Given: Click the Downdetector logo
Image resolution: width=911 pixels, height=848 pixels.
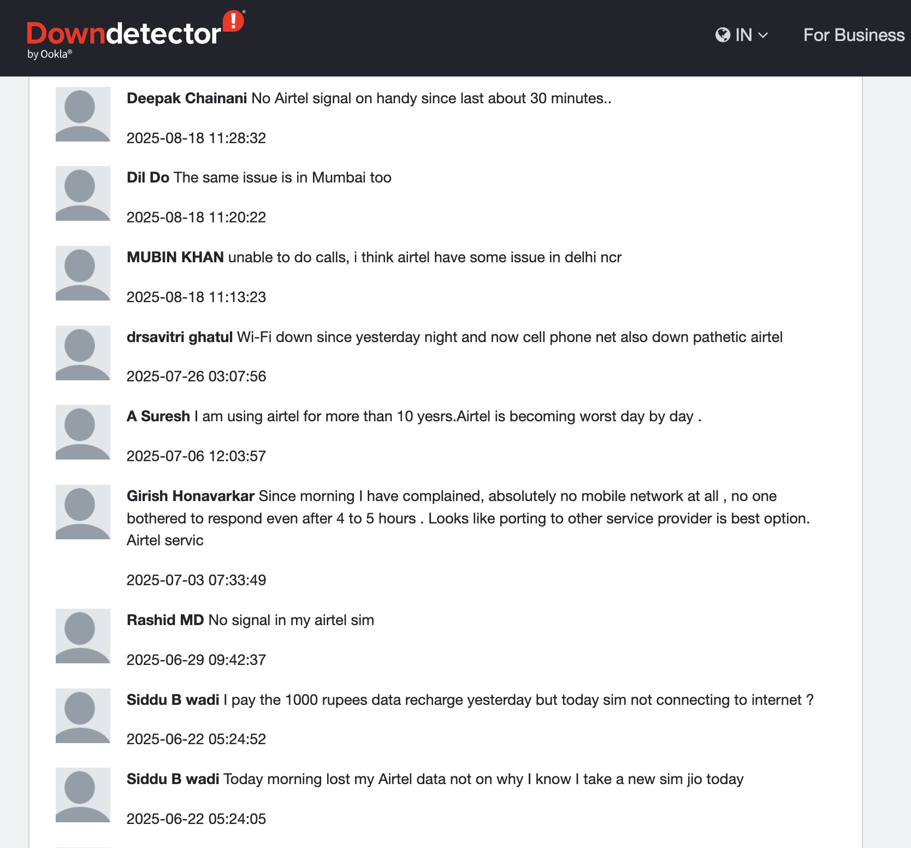Looking at the screenshot, I should click(x=135, y=34).
